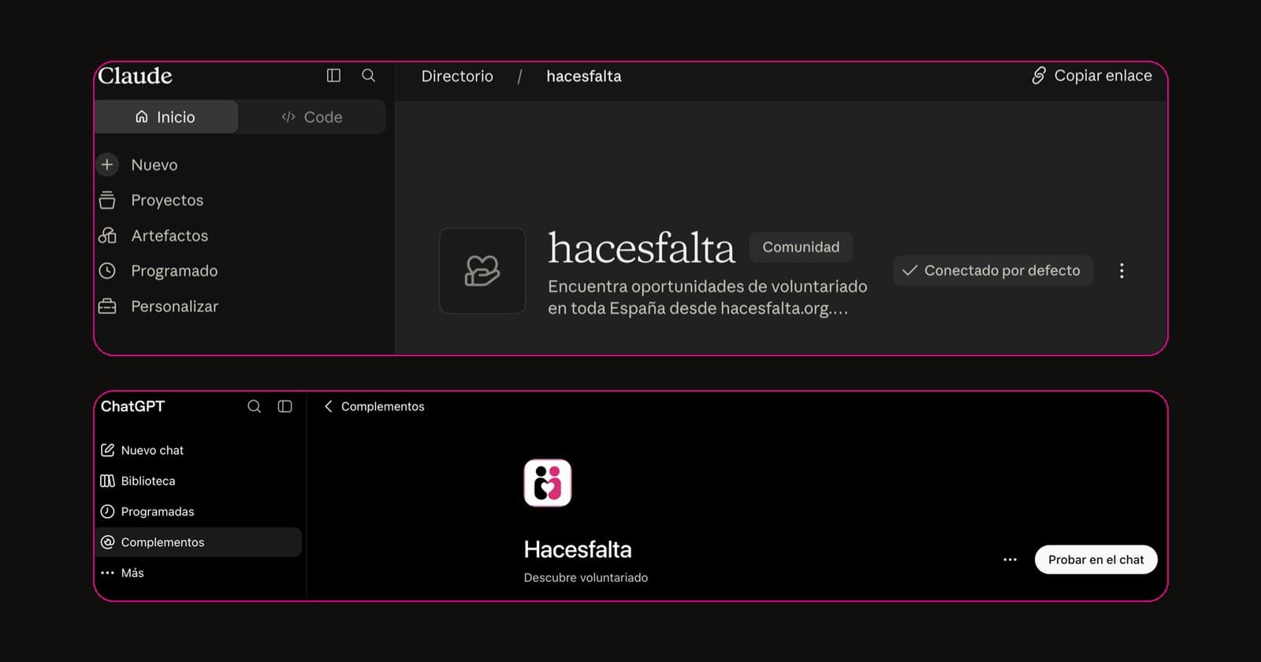Open the horizontal three-dot menu for Hacesfalta
Image resolution: width=1261 pixels, height=662 pixels.
coord(1010,560)
